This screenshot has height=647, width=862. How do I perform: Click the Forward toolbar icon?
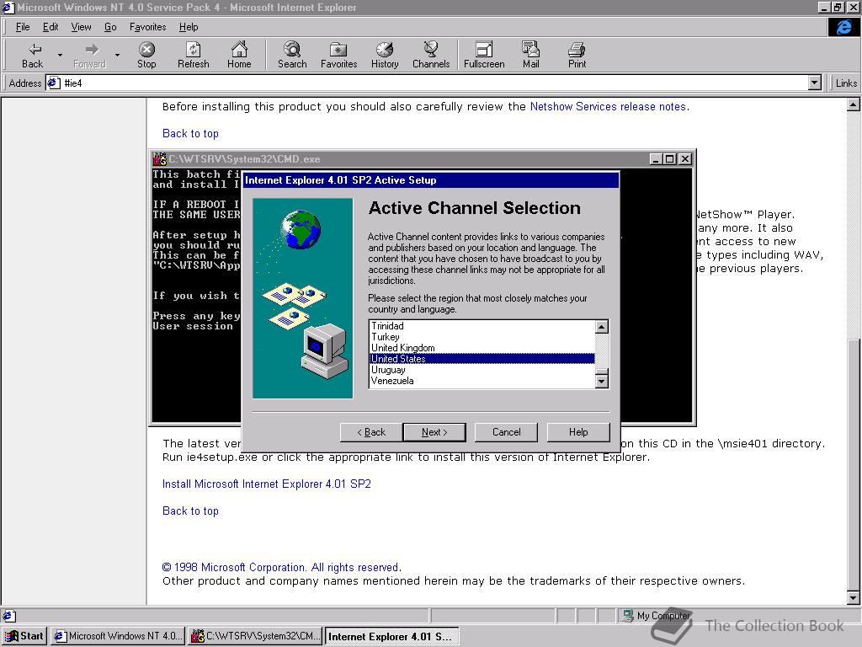pos(91,56)
